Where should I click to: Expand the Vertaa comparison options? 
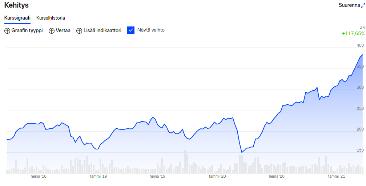point(63,31)
